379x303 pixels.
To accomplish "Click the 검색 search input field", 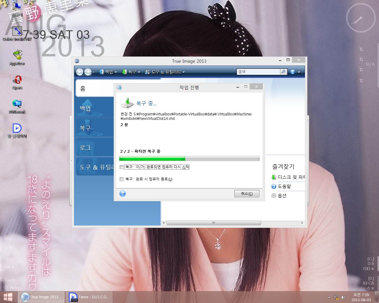I will 258,72.
